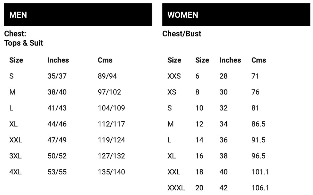The width and height of the screenshot is (313, 195).
Task: Select the 119/124 cms value
Action: click(111, 140)
